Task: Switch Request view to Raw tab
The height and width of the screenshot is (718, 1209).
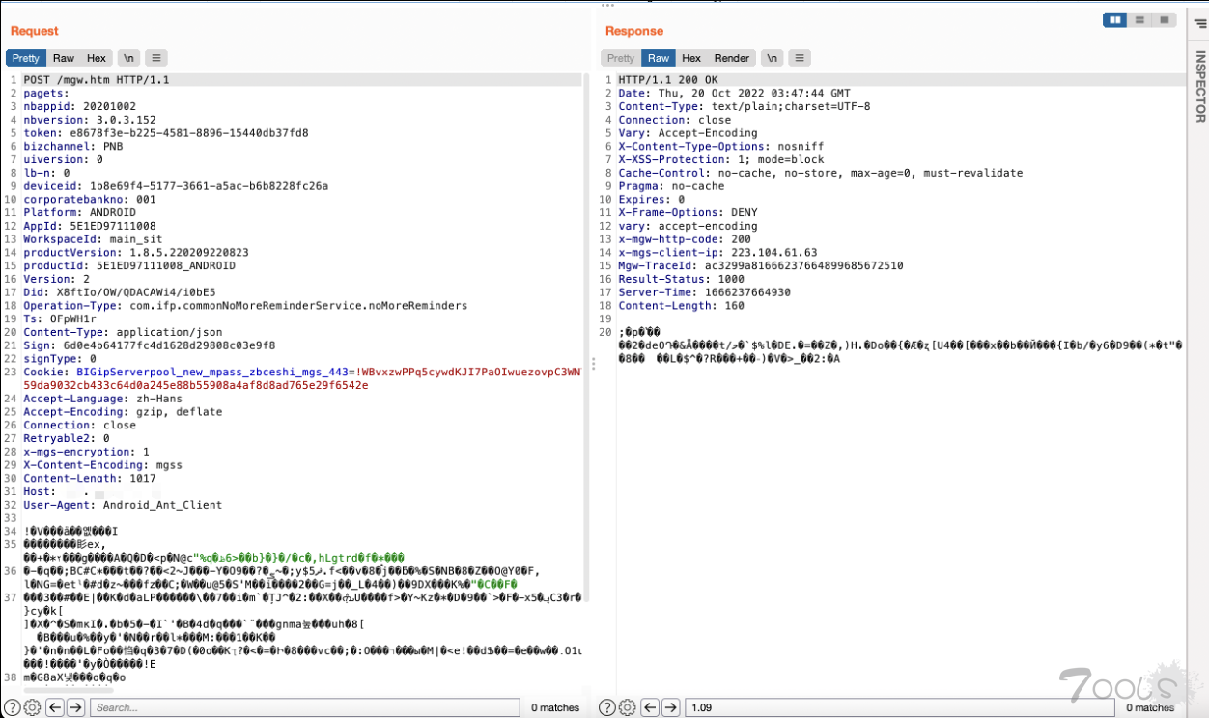Action: (x=64, y=58)
